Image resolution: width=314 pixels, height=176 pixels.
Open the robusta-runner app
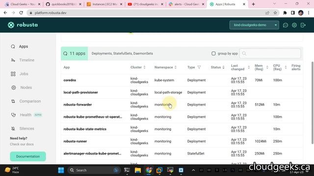[75, 141]
